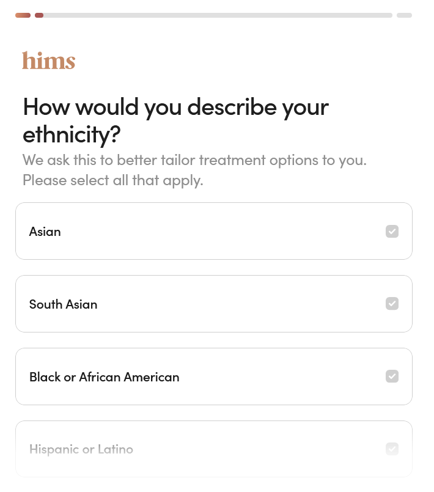
Task: Click the empty middle of the Hispanic or Latino card
Action: pos(257,449)
